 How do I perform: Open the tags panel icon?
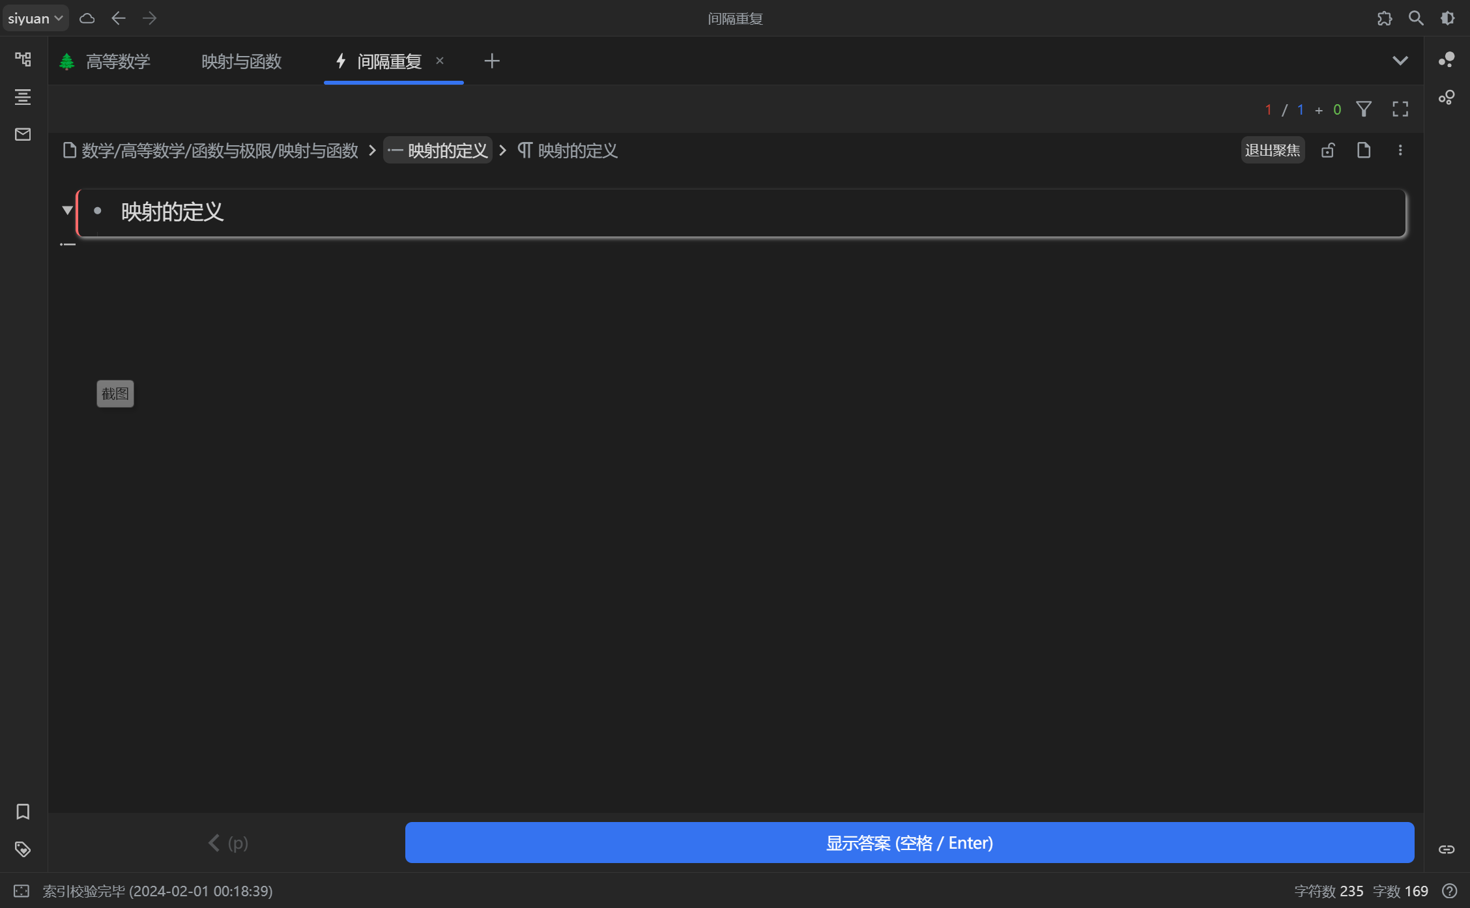click(23, 849)
